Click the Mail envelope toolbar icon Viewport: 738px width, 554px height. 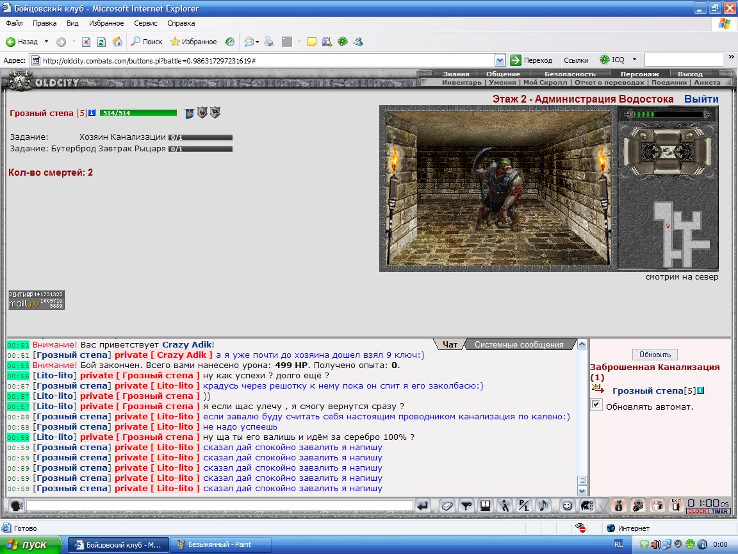click(249, 42)
